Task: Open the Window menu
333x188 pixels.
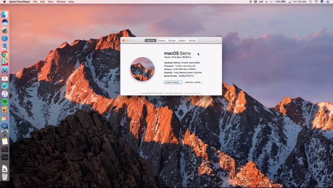Action: (x=61, y=2)
